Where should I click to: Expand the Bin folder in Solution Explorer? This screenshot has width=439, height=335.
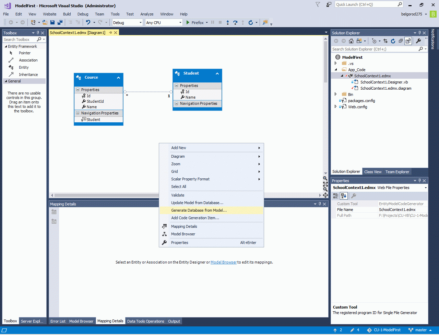click(336, 94)
